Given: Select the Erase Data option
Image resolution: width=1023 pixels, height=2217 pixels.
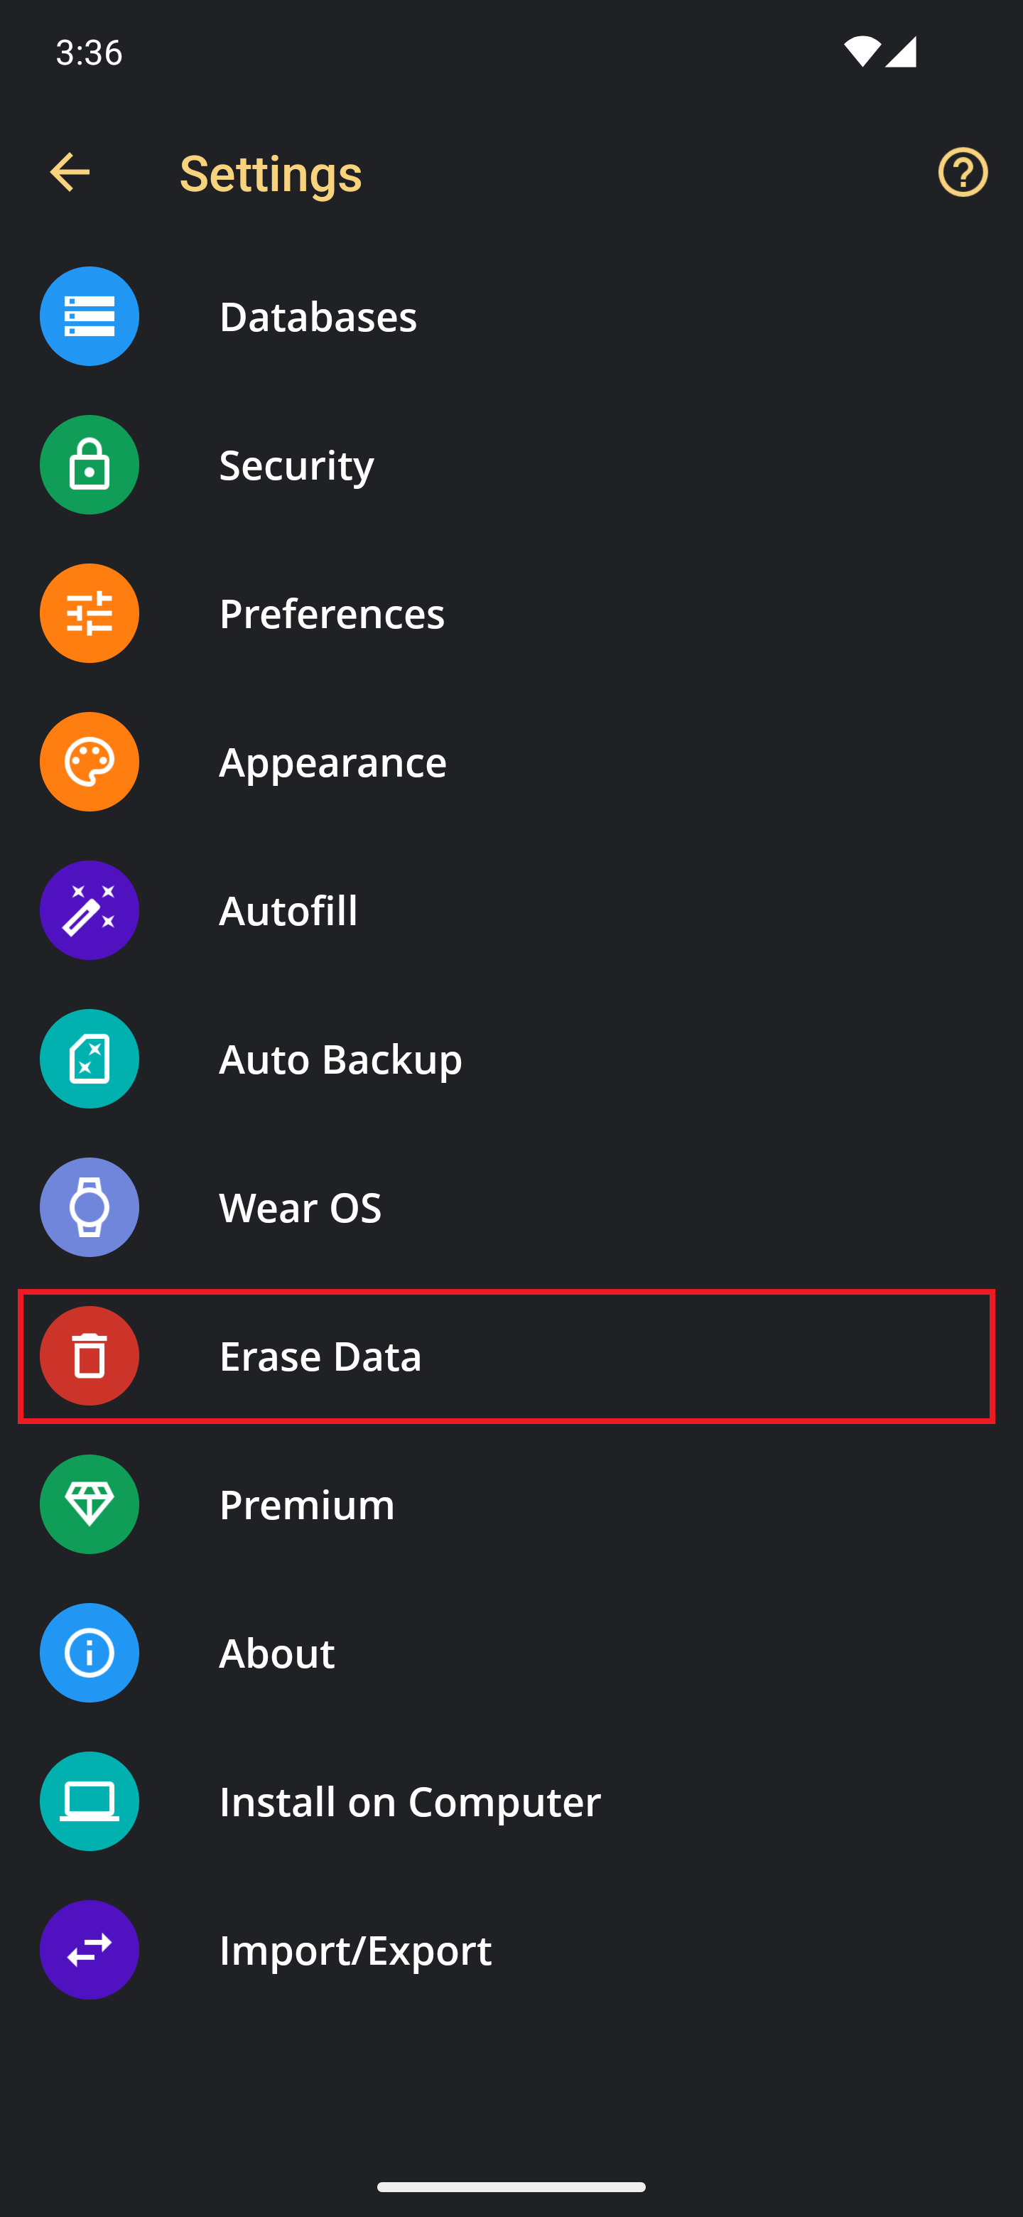Looking at the screenshot, I should coord(507,1356).
